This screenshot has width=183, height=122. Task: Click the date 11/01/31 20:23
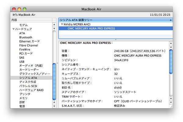click(x=160, y=15)
